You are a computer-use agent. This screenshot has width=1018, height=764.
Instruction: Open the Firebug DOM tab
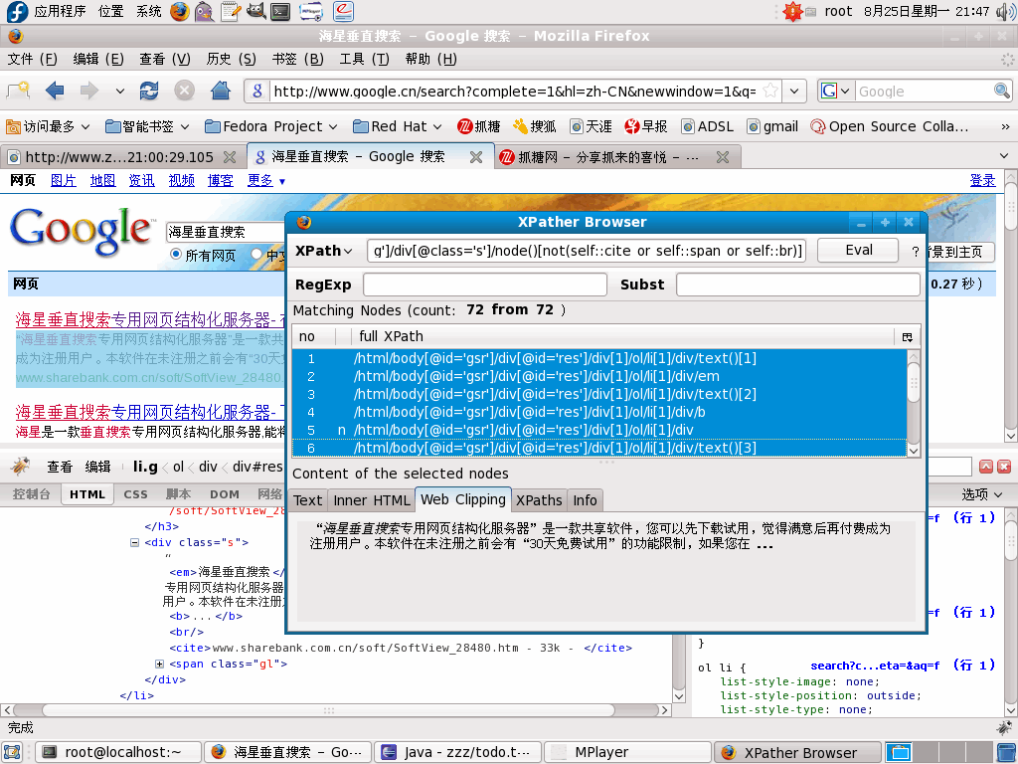[225, 495]
